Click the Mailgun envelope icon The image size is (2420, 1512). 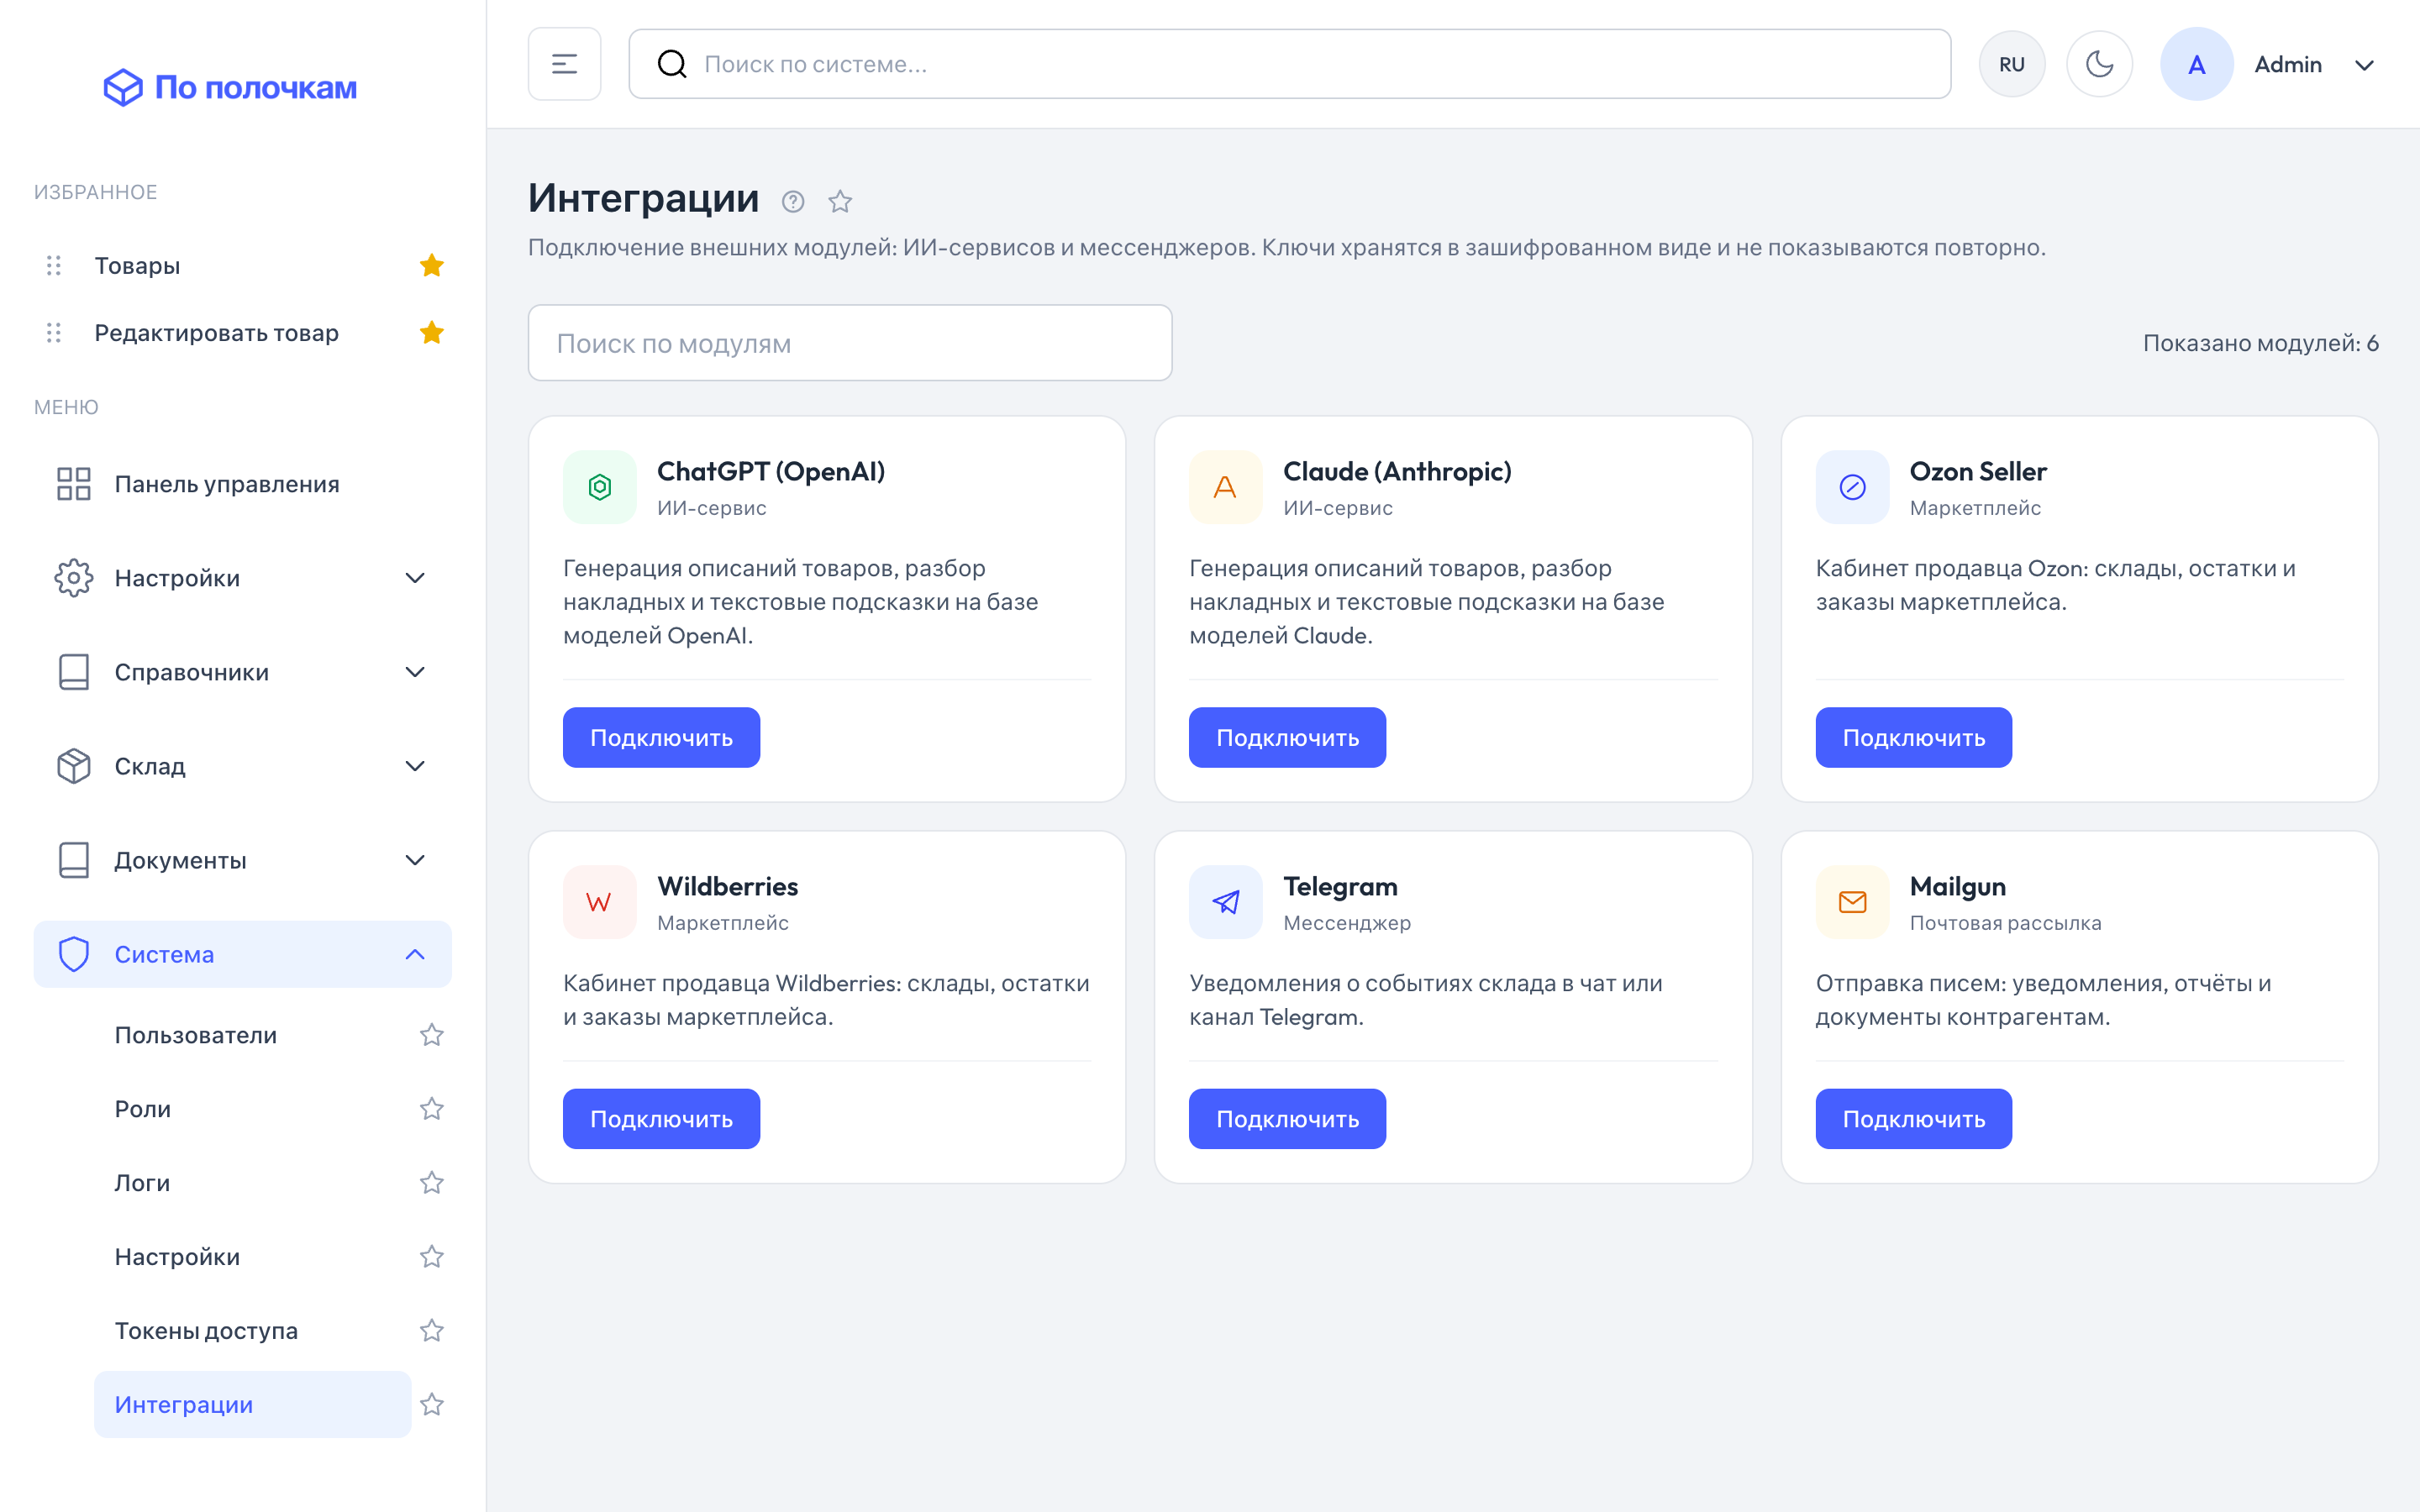tap(1853, 902)
